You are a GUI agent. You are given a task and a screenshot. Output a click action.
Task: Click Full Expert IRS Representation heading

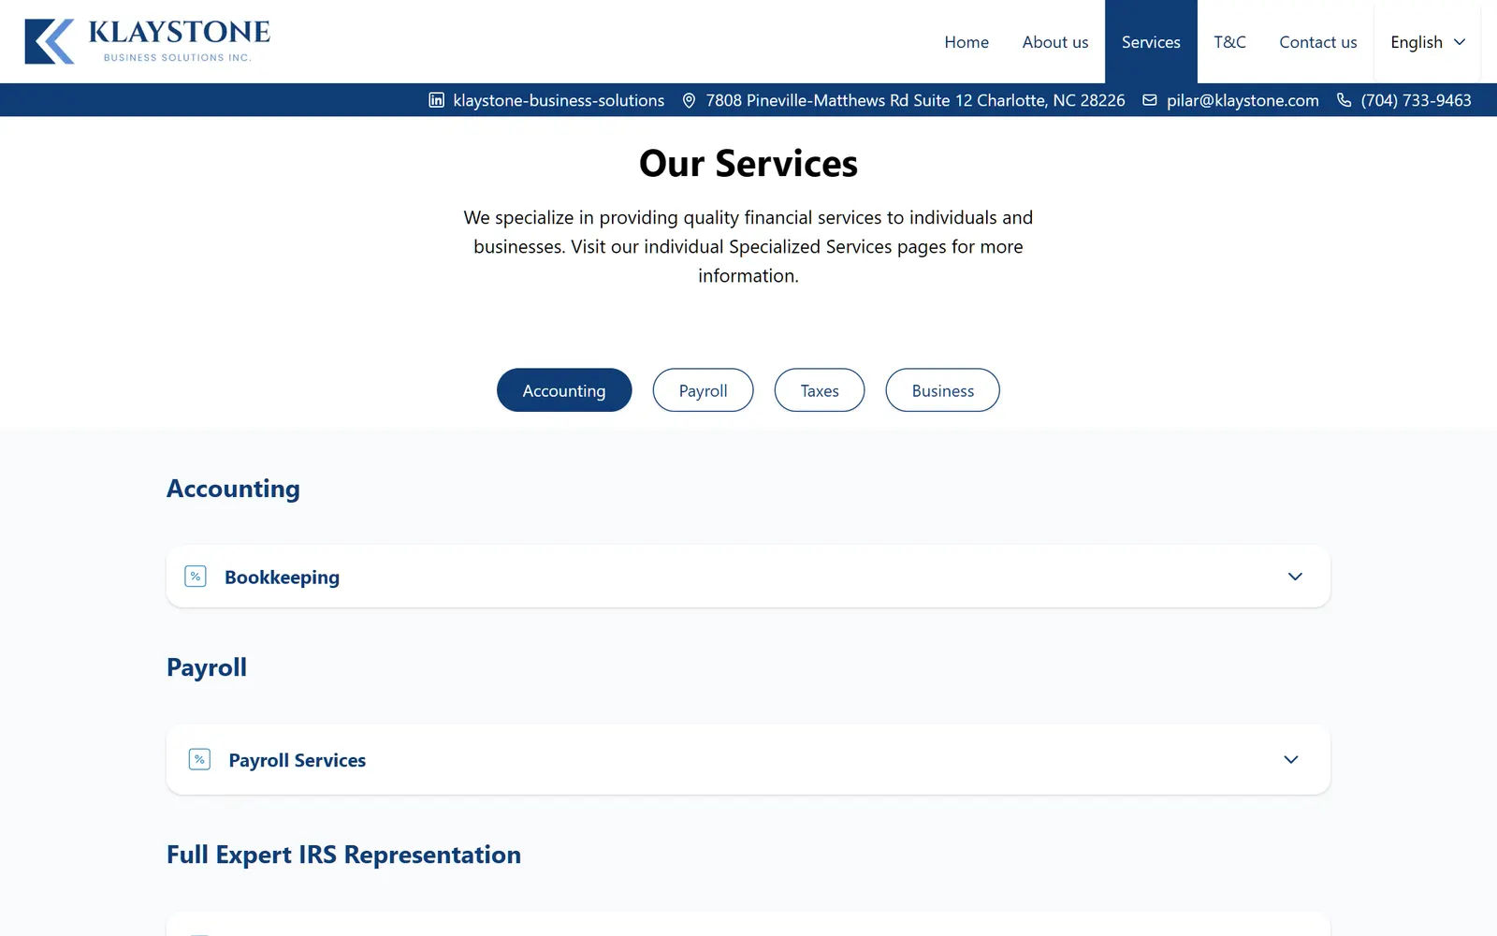[x=343, y=855]
